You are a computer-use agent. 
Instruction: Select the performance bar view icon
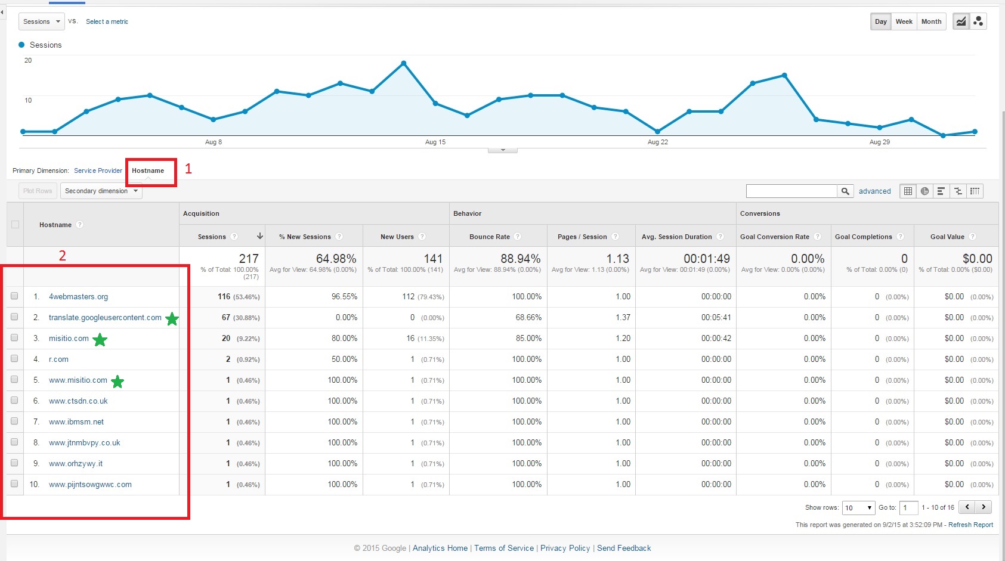941,191
